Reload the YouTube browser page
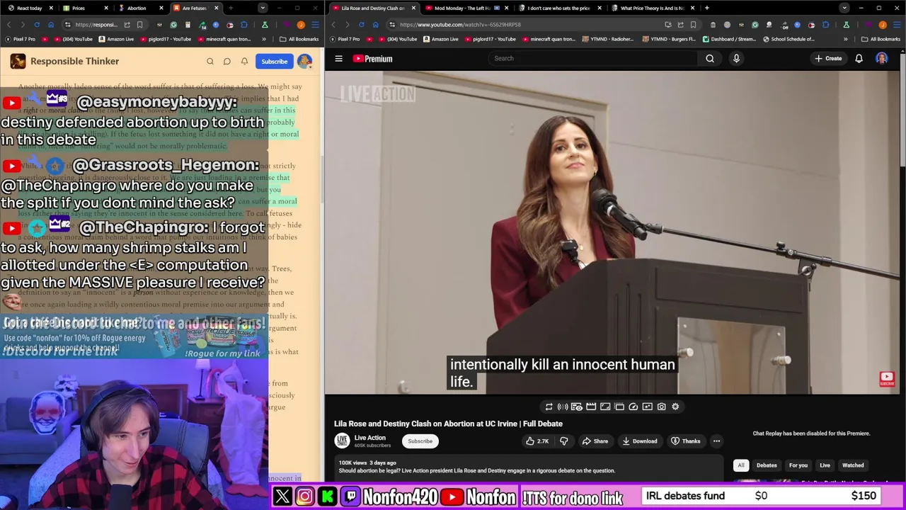 [361, 25]
